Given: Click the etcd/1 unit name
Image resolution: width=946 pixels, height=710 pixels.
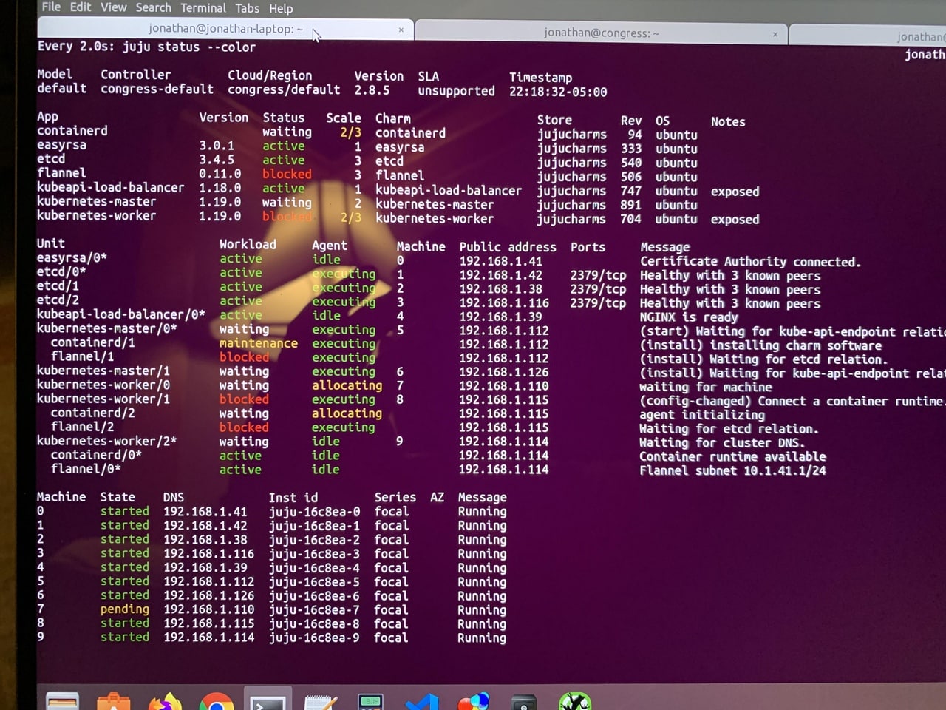Looking at the screenshot, I should pos(58,285).
